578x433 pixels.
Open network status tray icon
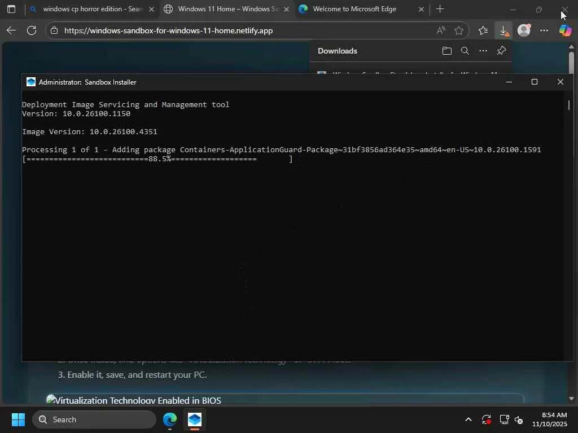(504, 419)
